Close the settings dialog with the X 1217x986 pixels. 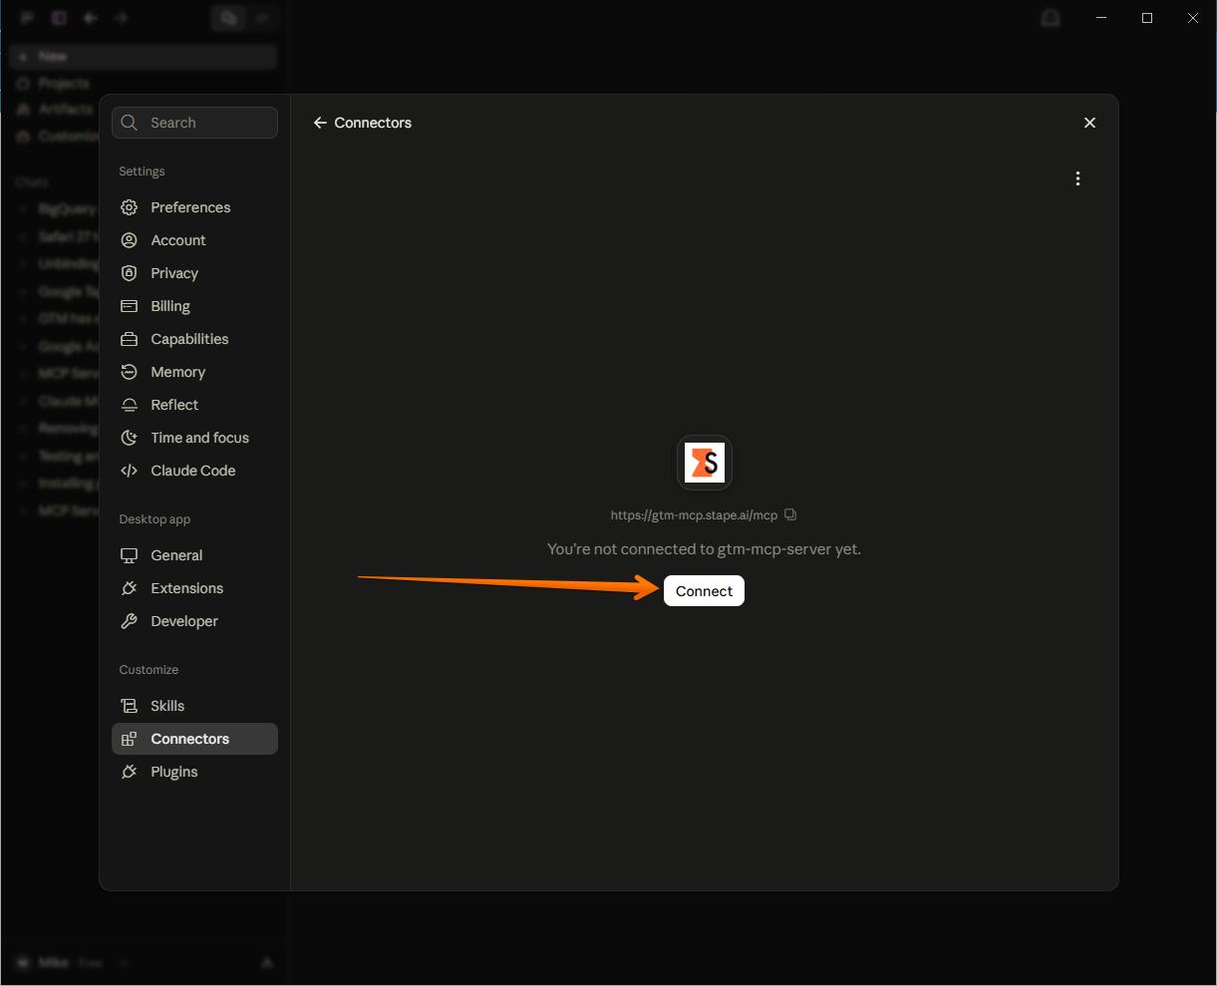[1089, 123]
